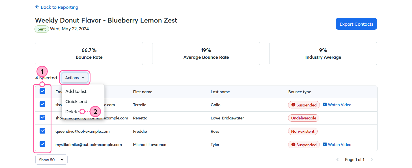The image size is (412, 168).
Task: Expand the dropdown arrow on Show 50
Action: pyautogui.click(x=63, y=160)
